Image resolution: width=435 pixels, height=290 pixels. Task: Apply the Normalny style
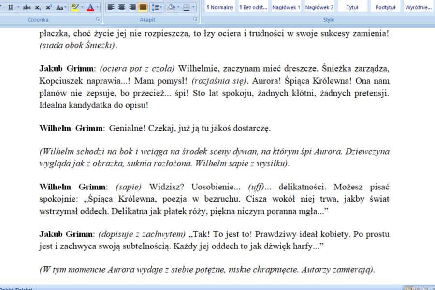pyautogui.click(x=220, y=7)
